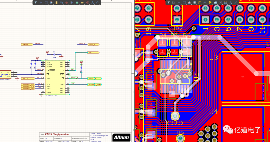This screenshot has width=270, height=142.
Task: Open the PCB selection filter icon
Action: pos(168,2)
